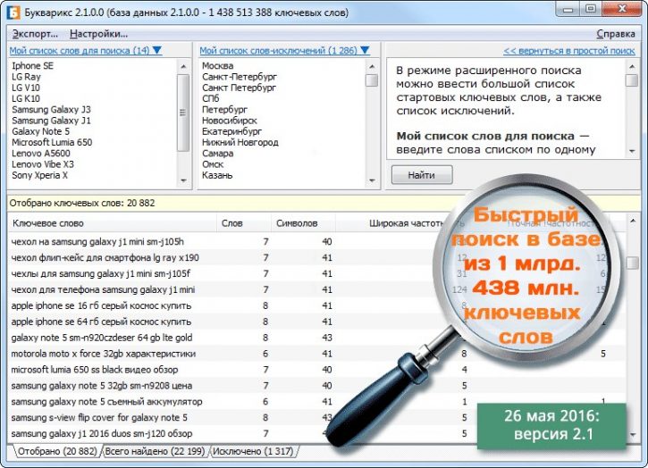Select Samsung Galaxy J1 in search list

[51, 121]
